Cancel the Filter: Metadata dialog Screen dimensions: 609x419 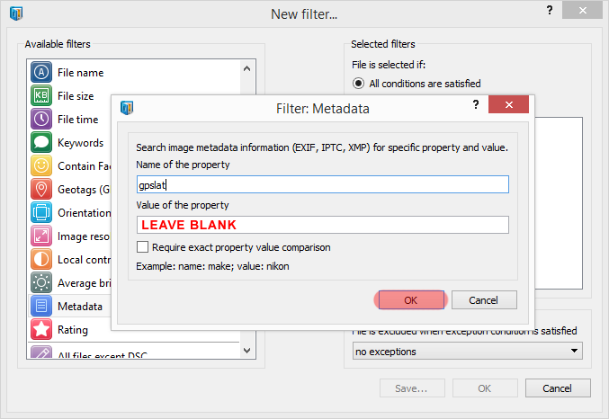pyautogui.click(x=484, y=300)
